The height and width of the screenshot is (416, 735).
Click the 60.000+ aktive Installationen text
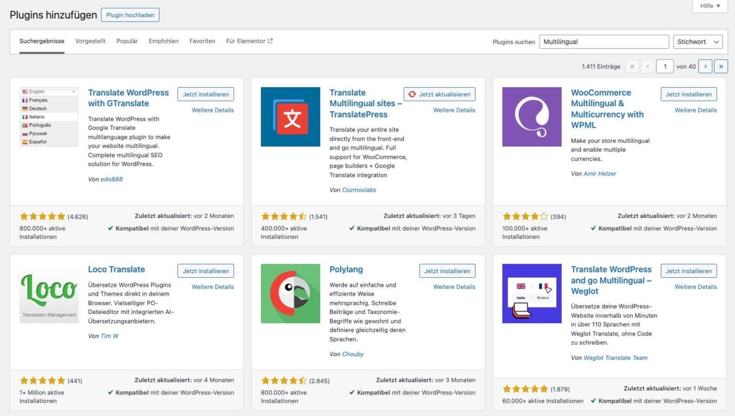(543, 401)
